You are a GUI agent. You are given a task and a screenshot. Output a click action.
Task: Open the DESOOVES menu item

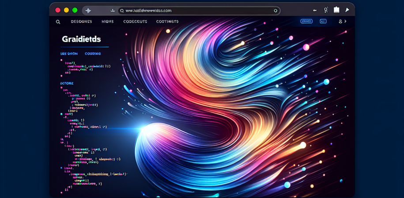[81, 22]
